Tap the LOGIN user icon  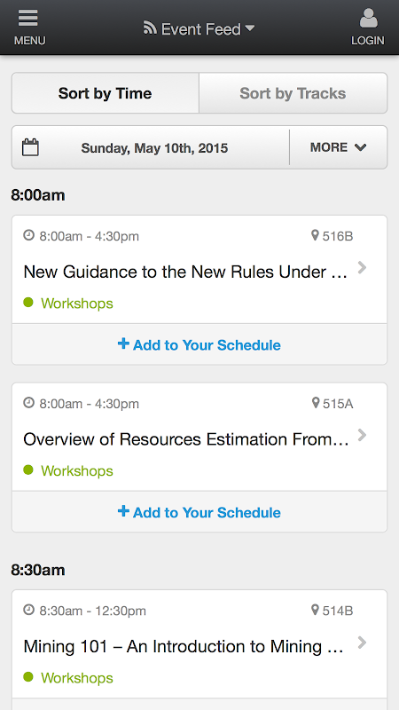coord(368,19)
